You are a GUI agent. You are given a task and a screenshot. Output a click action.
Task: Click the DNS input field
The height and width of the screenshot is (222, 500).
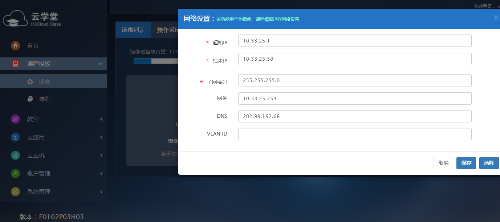(355, 116)
